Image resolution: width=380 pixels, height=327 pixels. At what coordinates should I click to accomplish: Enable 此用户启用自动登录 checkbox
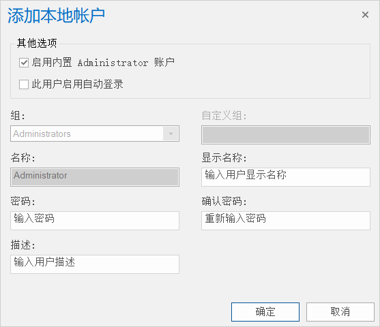(24, 84)
